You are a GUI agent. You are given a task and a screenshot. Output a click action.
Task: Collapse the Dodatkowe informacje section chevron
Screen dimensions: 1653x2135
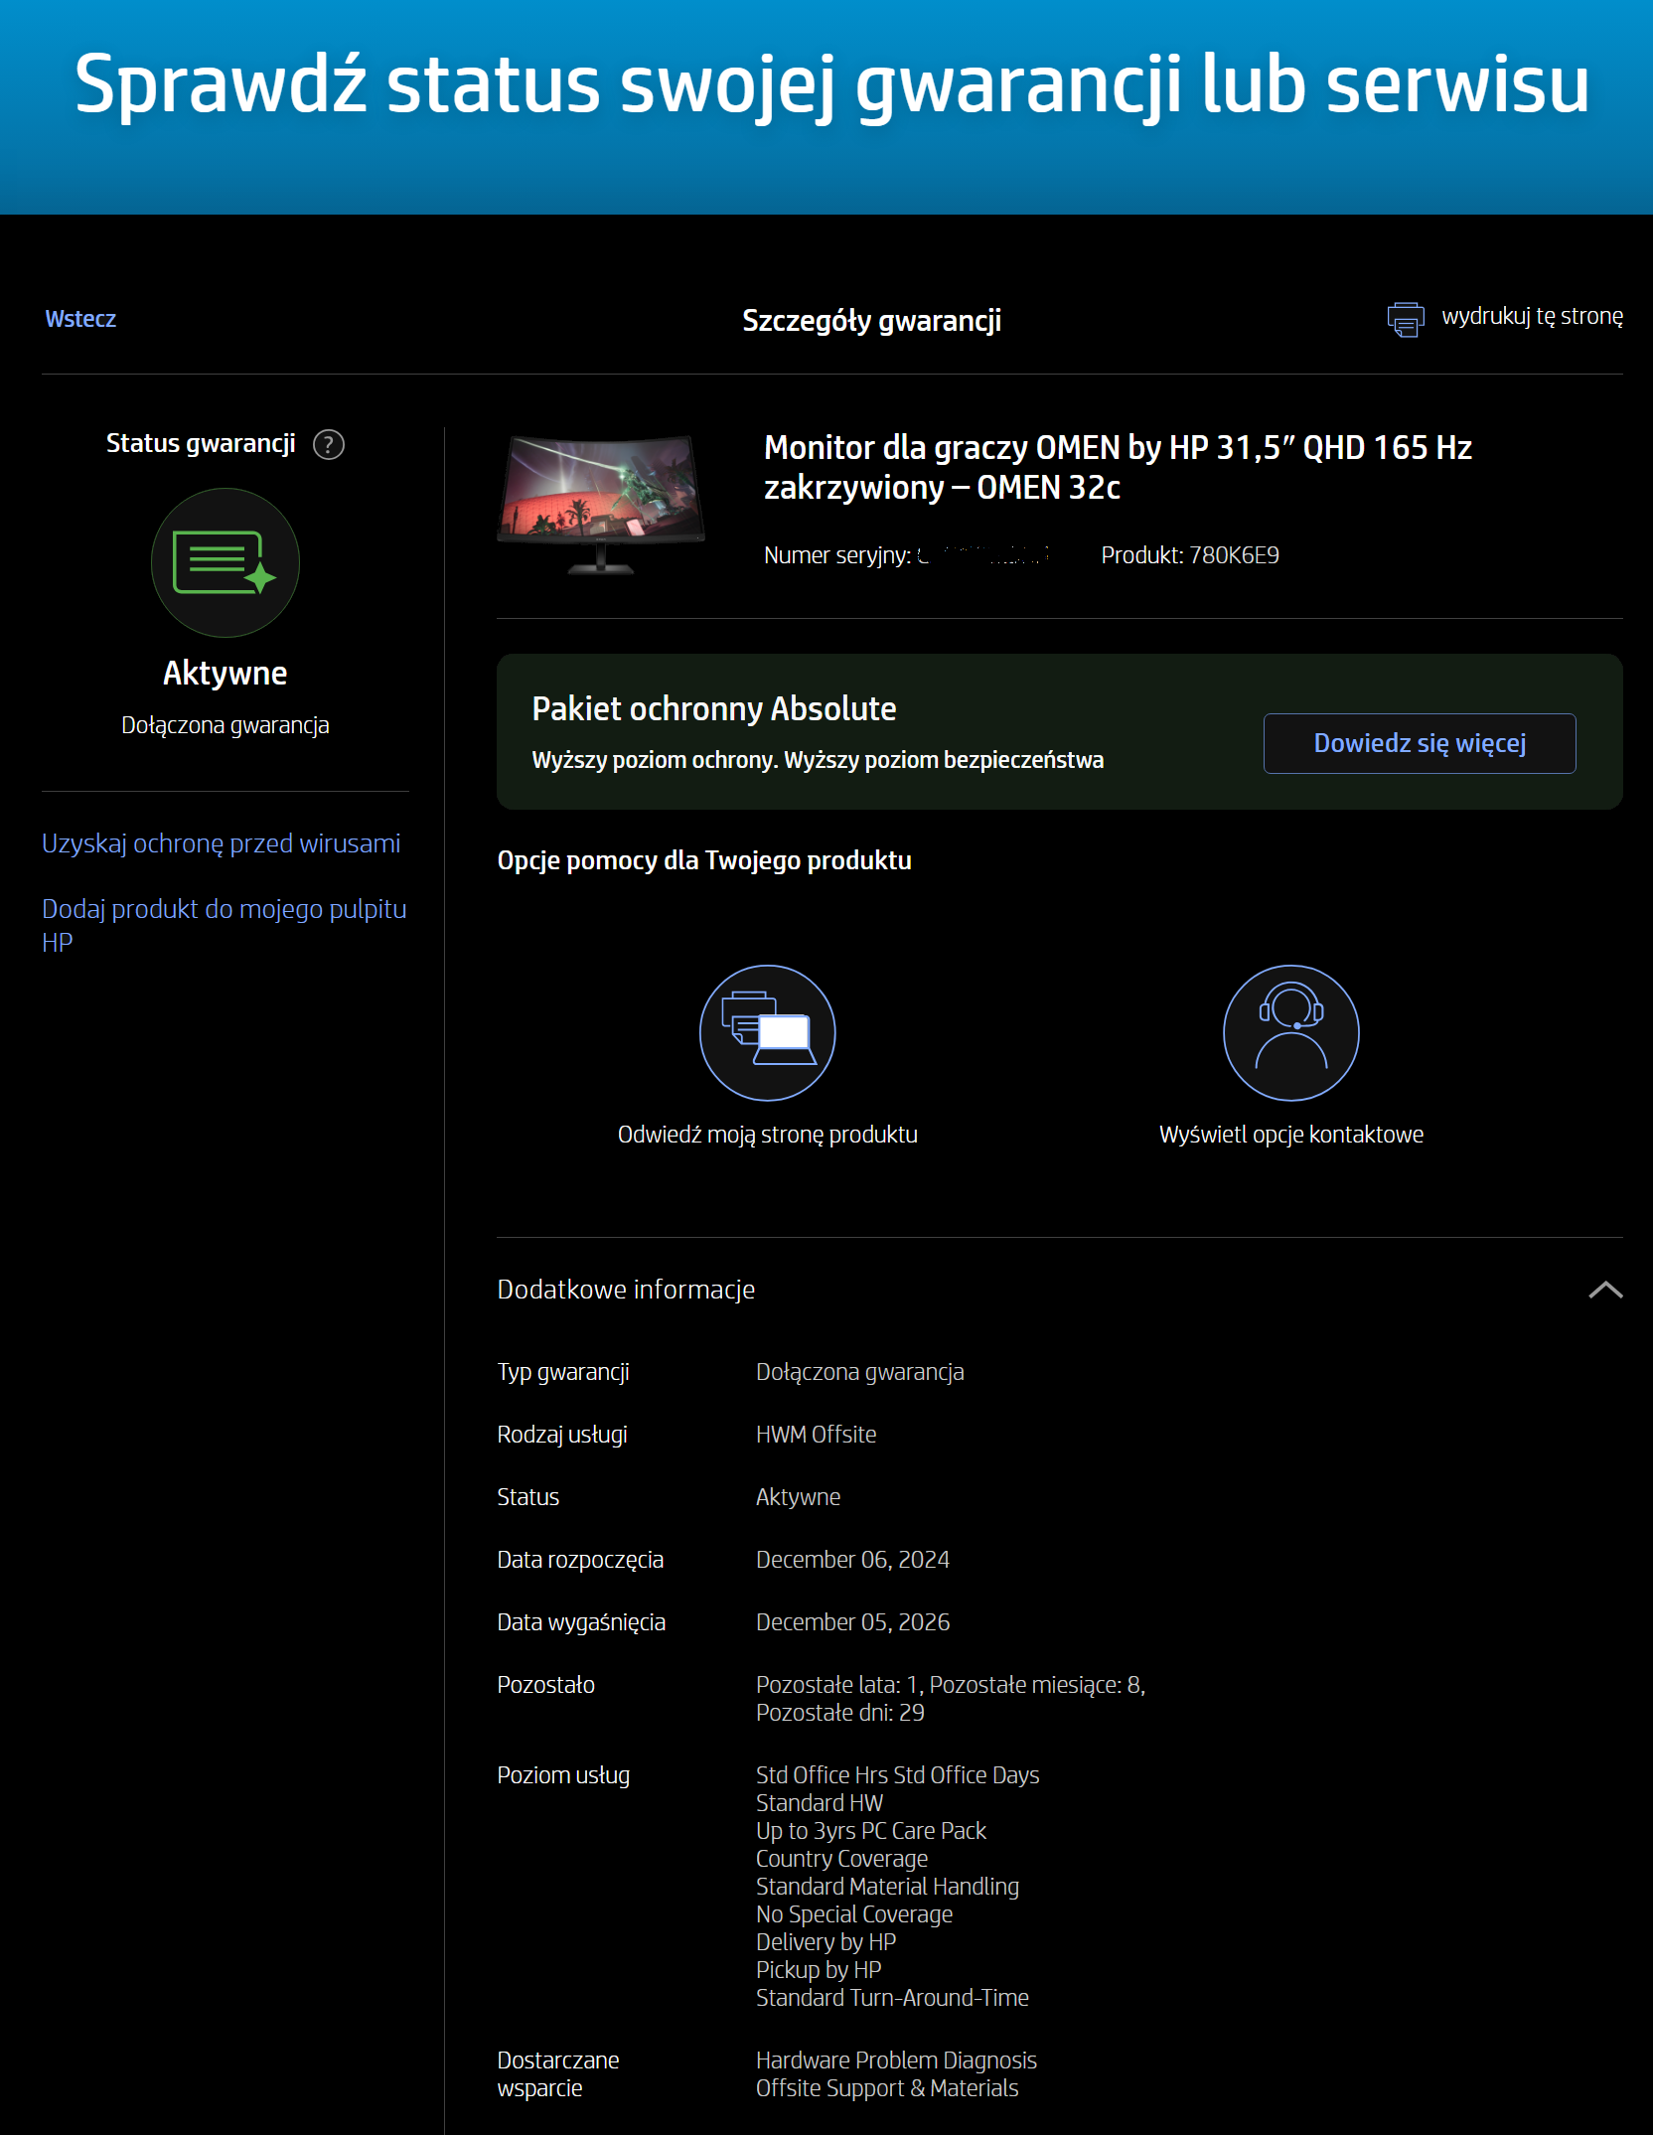click(x=1605, y=1290)
